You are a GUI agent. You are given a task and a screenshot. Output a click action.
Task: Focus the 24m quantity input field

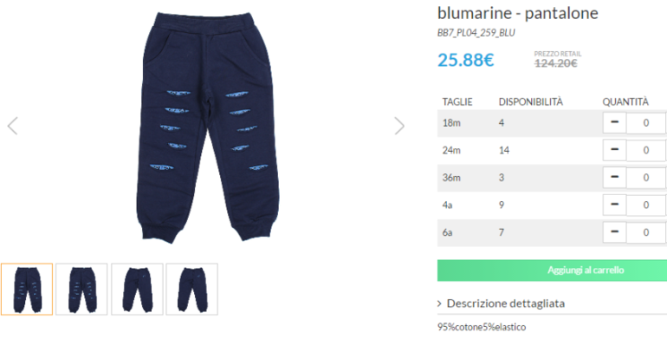coord(645,150)
